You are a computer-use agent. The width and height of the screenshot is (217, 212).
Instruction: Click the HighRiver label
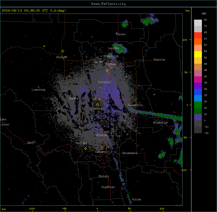click(x=108, y=187)
